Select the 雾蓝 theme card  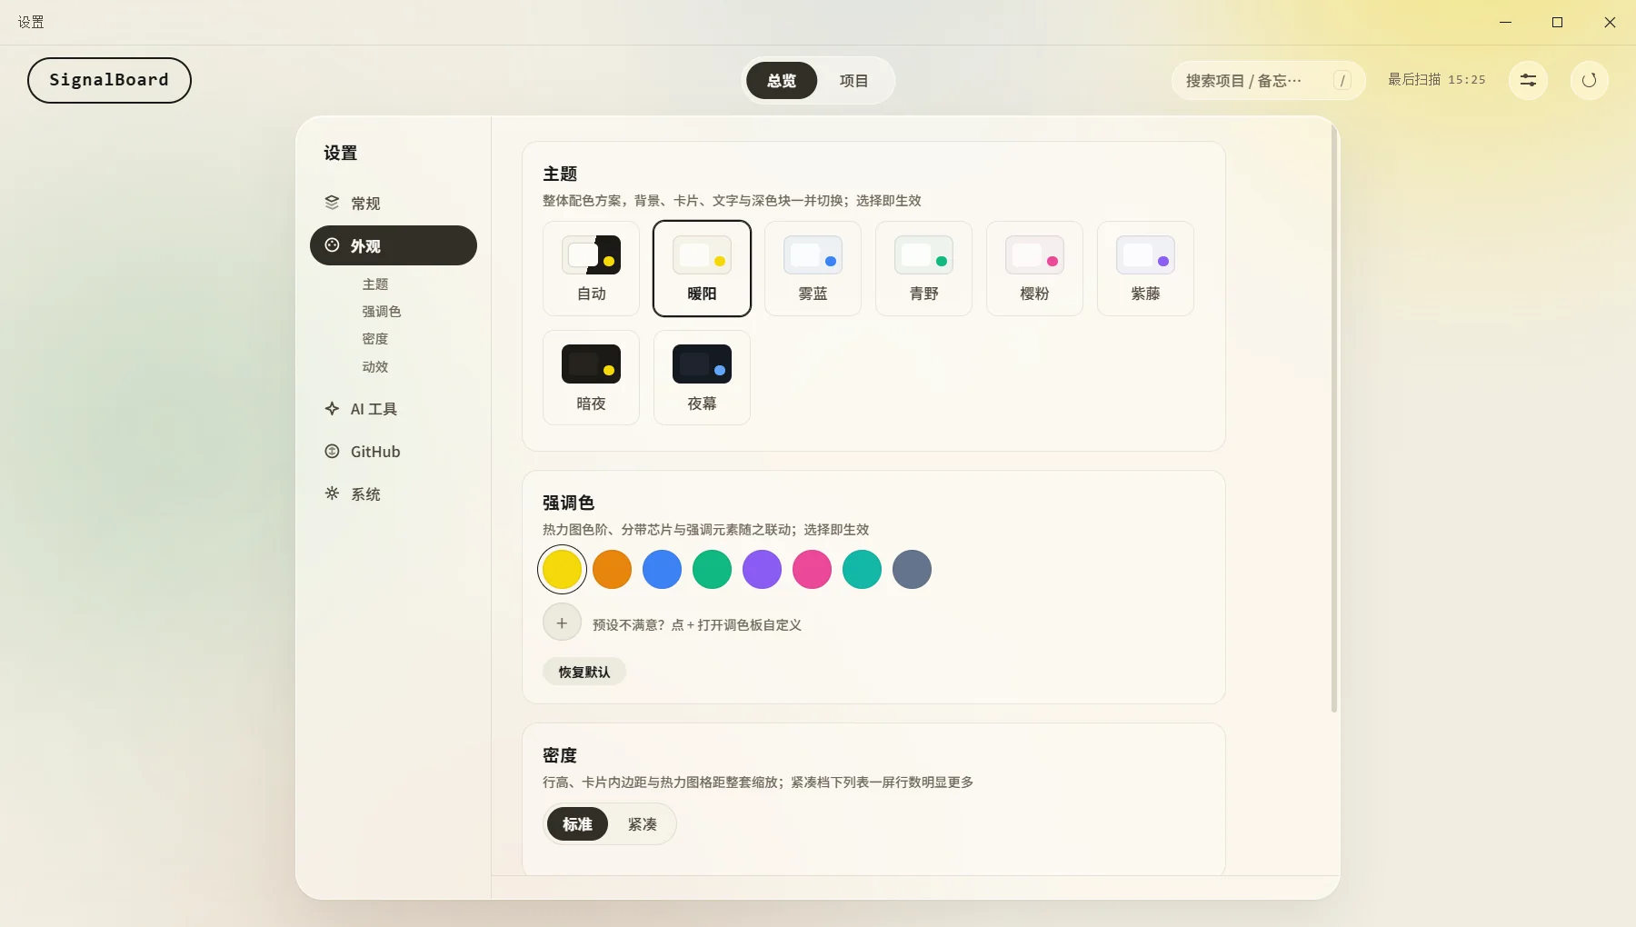coord(813,268)
